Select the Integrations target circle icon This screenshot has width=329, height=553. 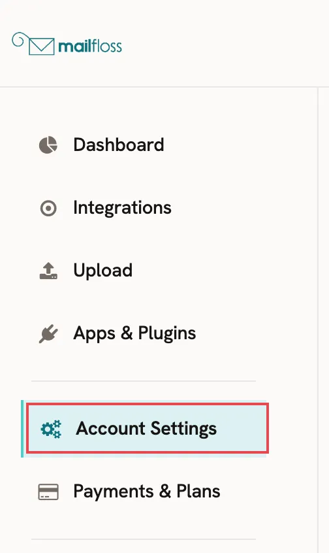click(x=48, y=208)
